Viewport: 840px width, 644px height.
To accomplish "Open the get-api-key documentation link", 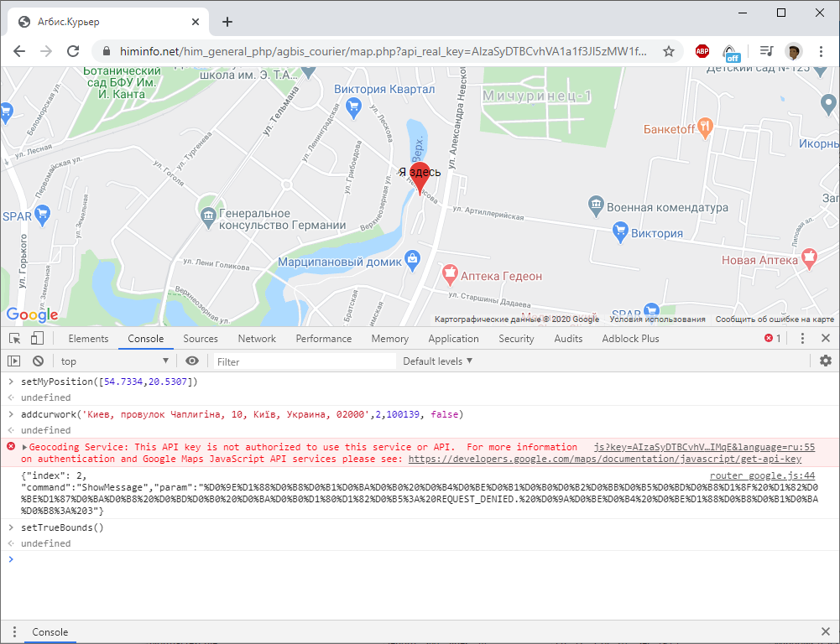I will tap(605, 459).
